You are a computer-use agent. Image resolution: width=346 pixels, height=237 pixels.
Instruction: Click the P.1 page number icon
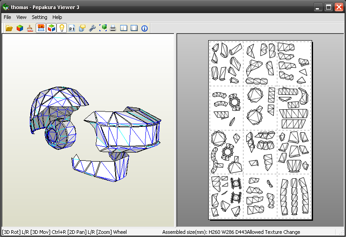click(x=72, y=28)
